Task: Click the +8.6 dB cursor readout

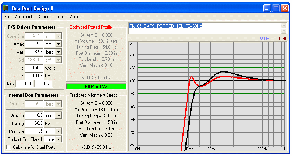Action: coord(280,39)
